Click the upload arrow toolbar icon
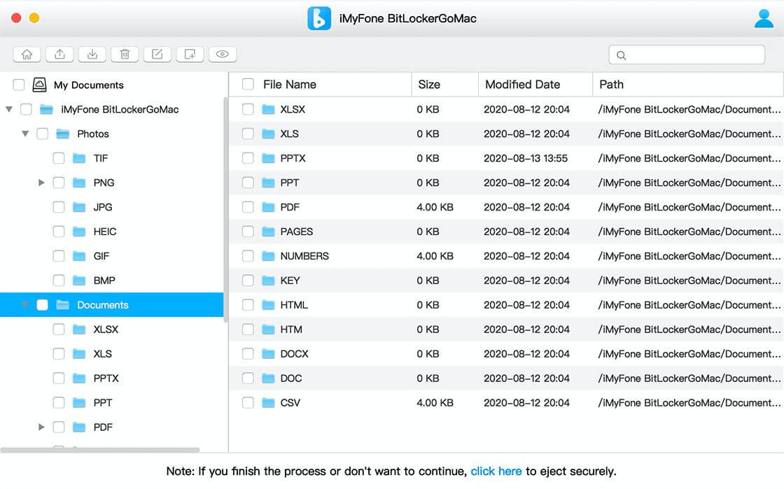The width and height of the screenshot is (784, 489). click(59, 55)
